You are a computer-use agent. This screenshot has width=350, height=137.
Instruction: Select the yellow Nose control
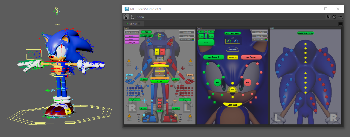click(232, 90)
